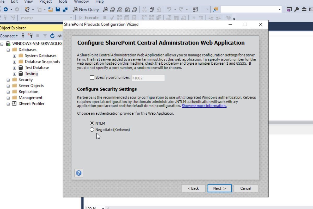The width and height of the screenshot is (313, 209).
Task: Expand the System Databases folder
Action: (x=14, y=56)
